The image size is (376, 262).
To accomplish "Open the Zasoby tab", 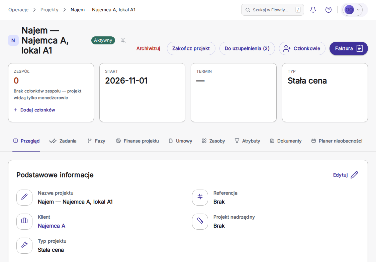I will (213, 141).
